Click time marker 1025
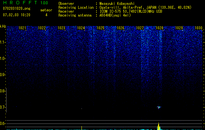Viewport: 205px width, 130px height. [100, 28]
